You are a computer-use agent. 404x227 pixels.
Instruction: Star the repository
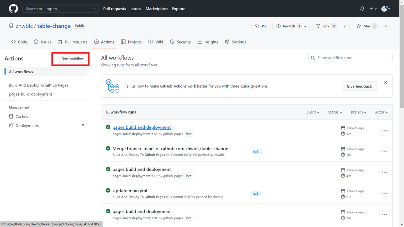[367, 26]
